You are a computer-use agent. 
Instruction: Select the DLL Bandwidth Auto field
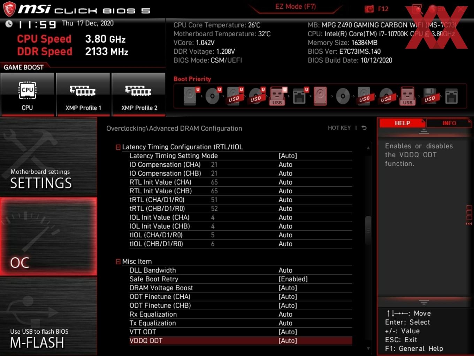coord(285,270)
